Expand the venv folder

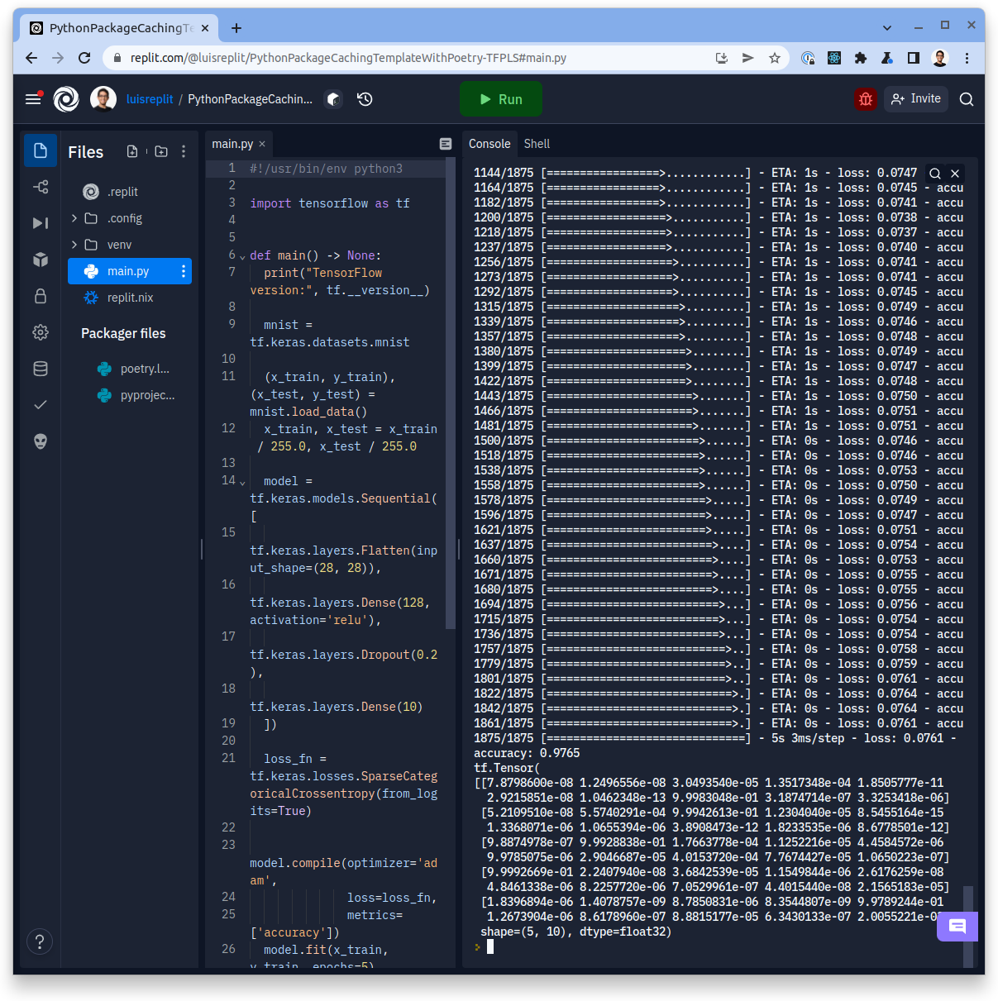74,244
